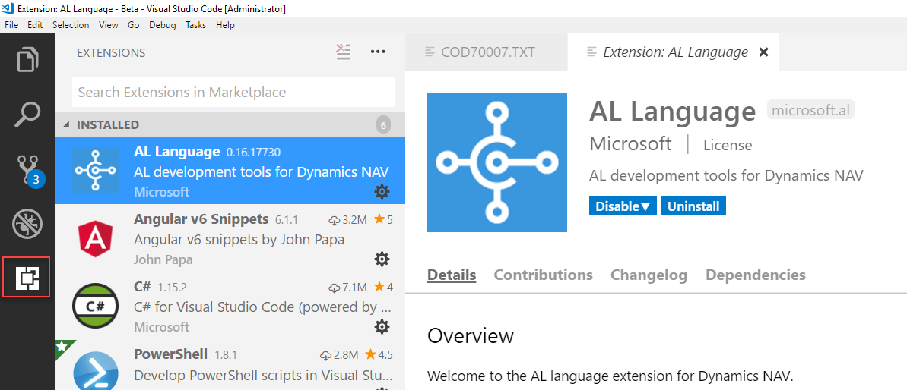Click the Angular v6 Snippets download count 3.2M
Viewport: 907px width, 390px height.
click(x=347, y=220)
